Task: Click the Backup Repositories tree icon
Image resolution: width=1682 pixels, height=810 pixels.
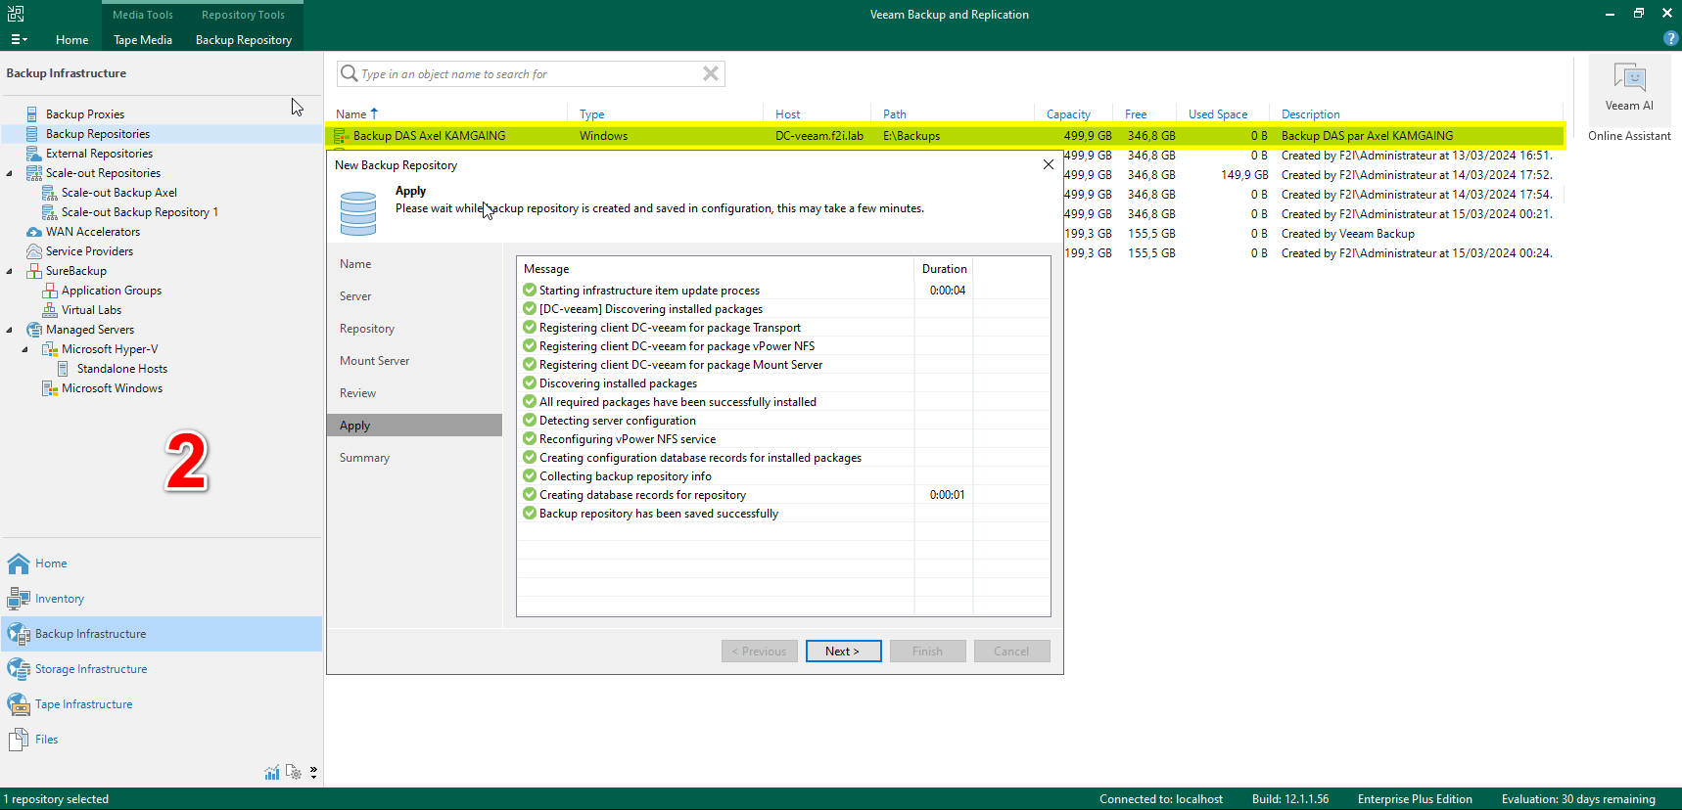Action: coord(32,134)
